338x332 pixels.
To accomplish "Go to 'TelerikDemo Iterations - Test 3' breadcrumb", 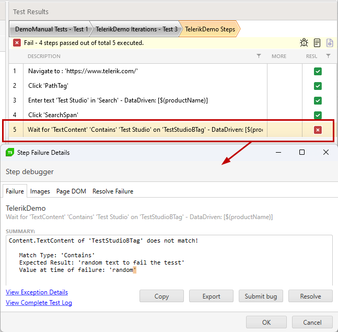I will coord(136,29).
